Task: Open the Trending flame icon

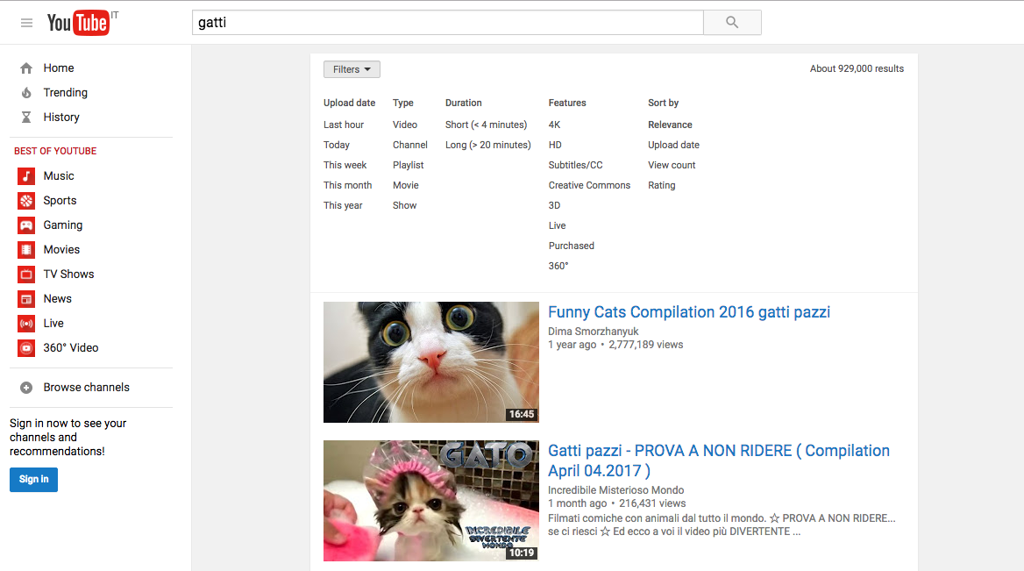Action: 26,93
